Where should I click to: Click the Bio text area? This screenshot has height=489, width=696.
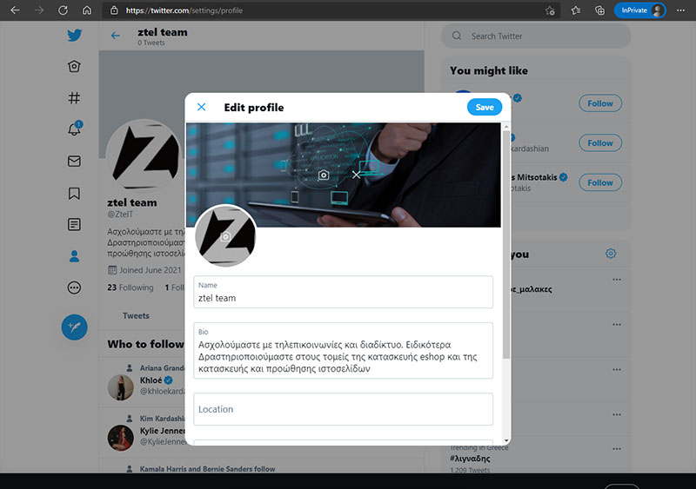pyautogui.click(x=344, y=356)
